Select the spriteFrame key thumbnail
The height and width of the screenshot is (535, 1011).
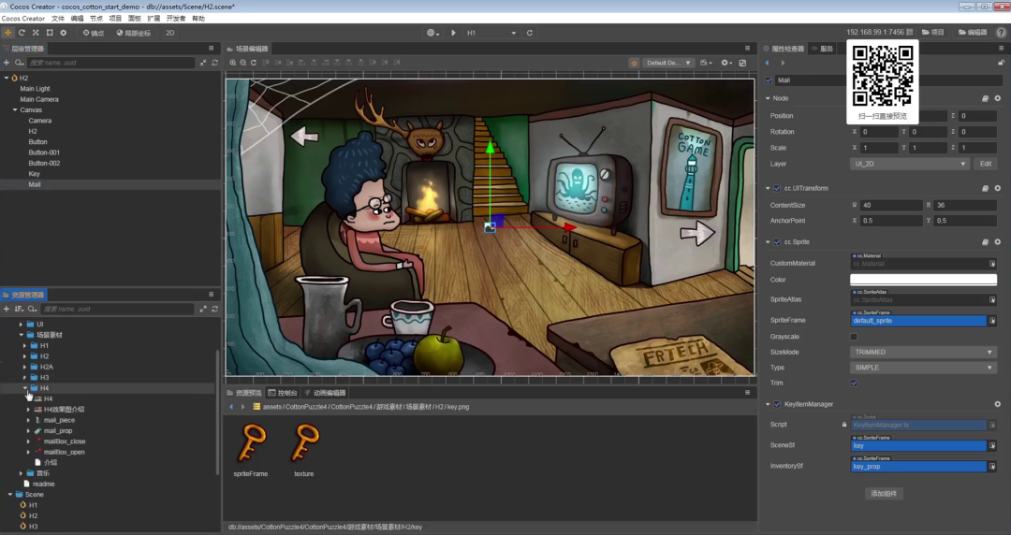coord(251,443)
